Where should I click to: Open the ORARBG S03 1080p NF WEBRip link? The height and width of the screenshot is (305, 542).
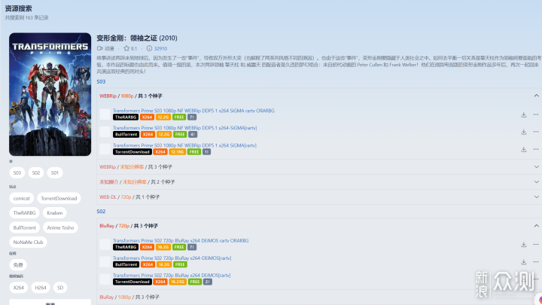tap(193, 111)
